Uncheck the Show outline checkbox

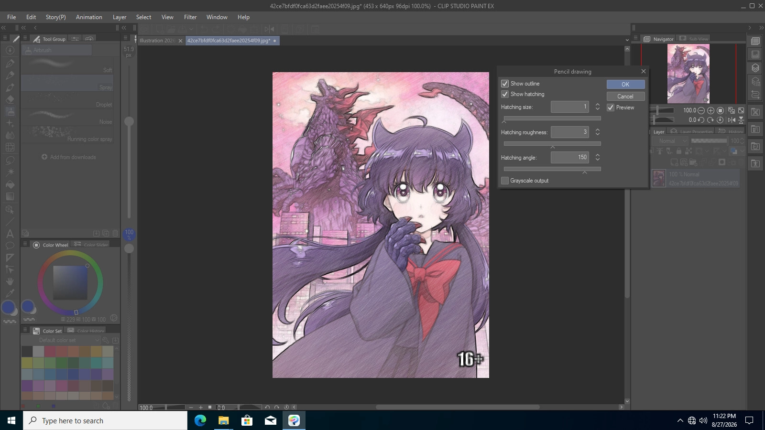[x=505, y=84]
